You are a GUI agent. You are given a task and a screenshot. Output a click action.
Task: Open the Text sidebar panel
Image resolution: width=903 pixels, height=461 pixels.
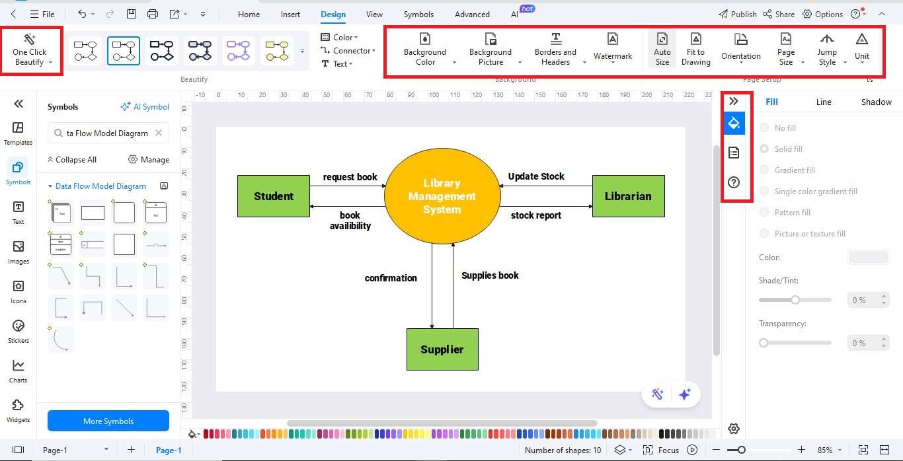[19, 213]
